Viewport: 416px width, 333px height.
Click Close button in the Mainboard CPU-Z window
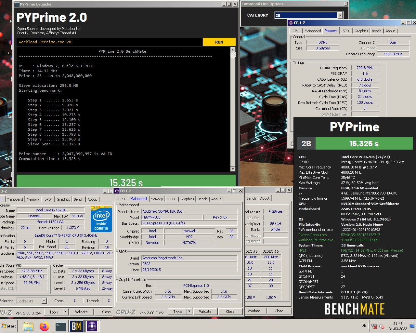click(x=230, y=312)
